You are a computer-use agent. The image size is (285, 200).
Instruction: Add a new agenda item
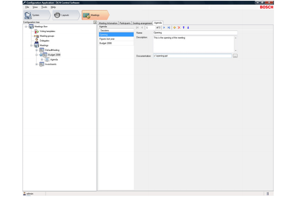(174, 28)
